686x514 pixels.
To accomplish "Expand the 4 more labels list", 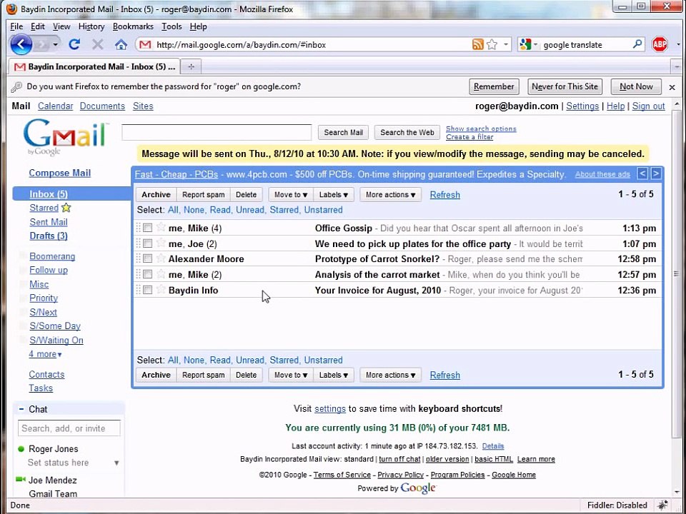I will pos(45,353).
